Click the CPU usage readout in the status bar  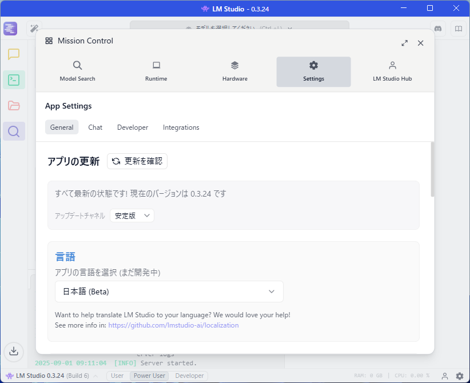[412, 376]
